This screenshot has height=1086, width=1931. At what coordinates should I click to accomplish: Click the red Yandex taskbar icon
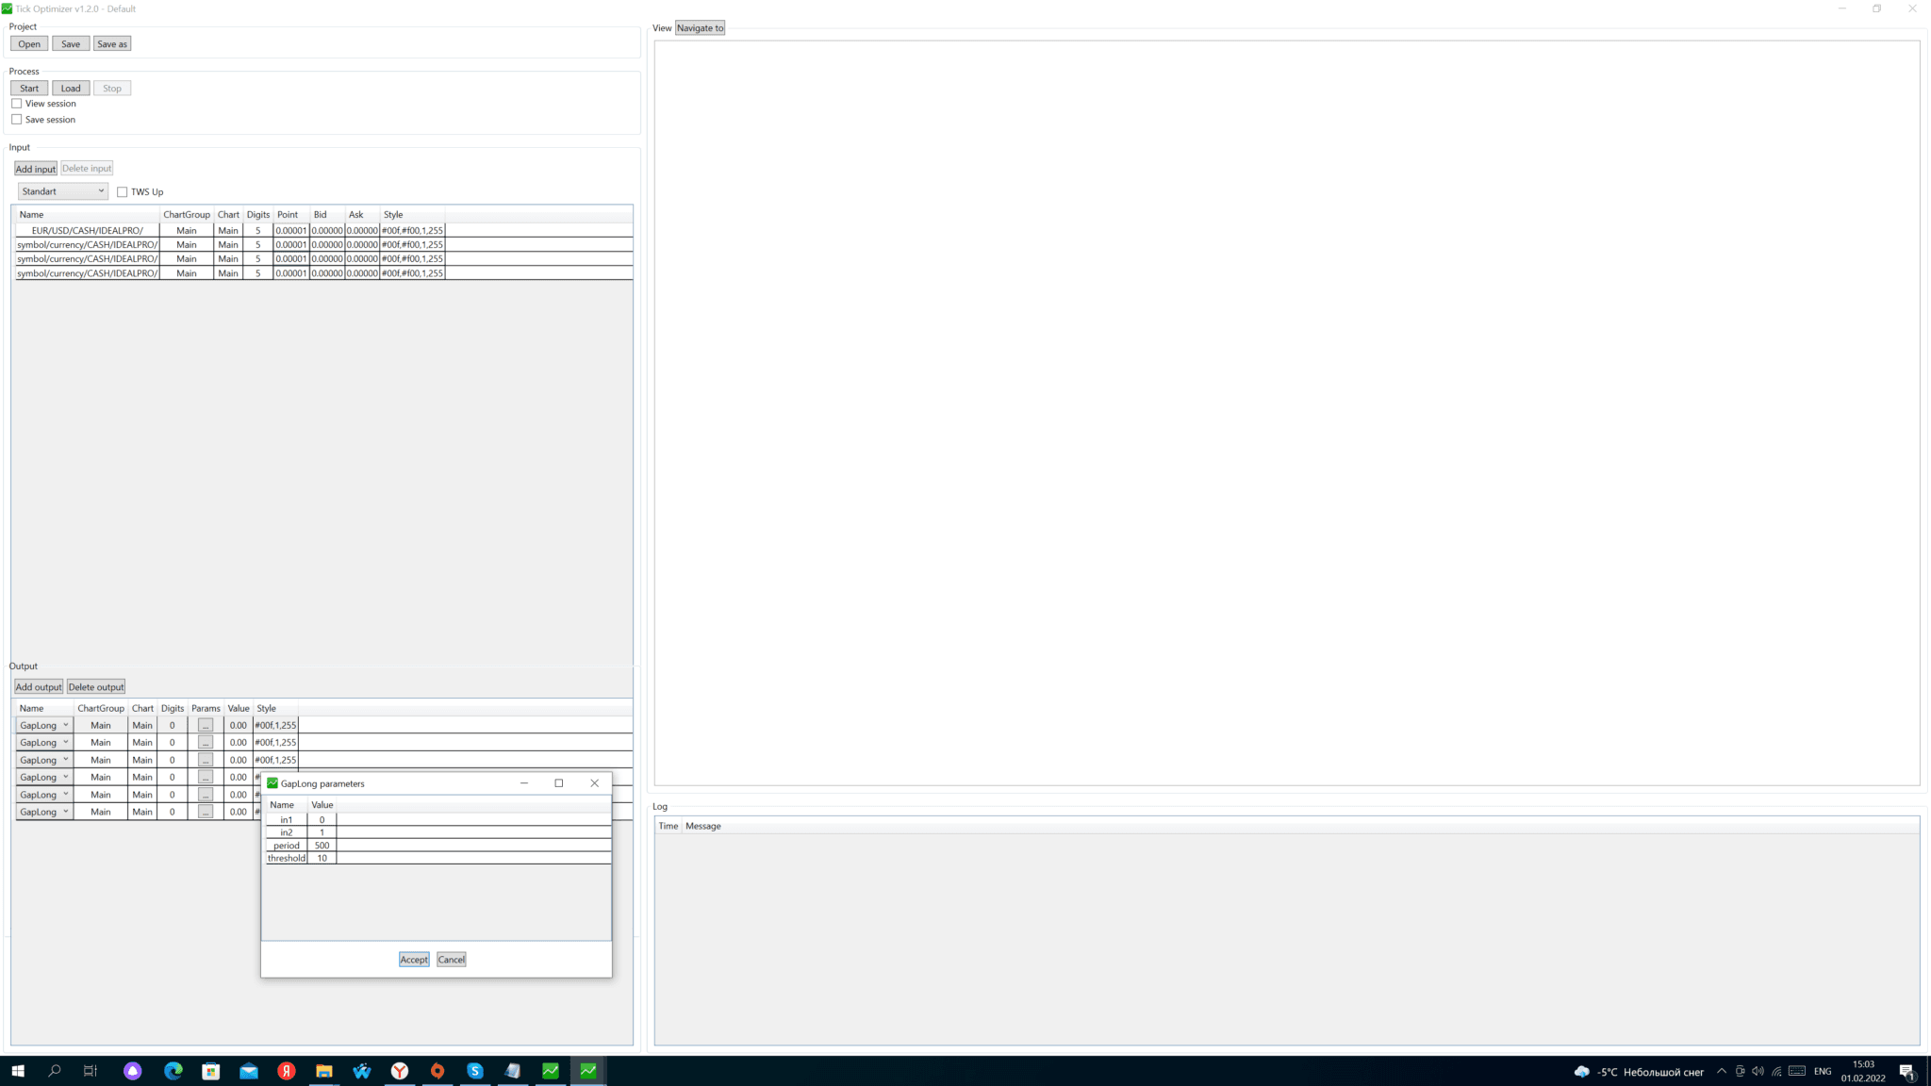click(287, 1071)
